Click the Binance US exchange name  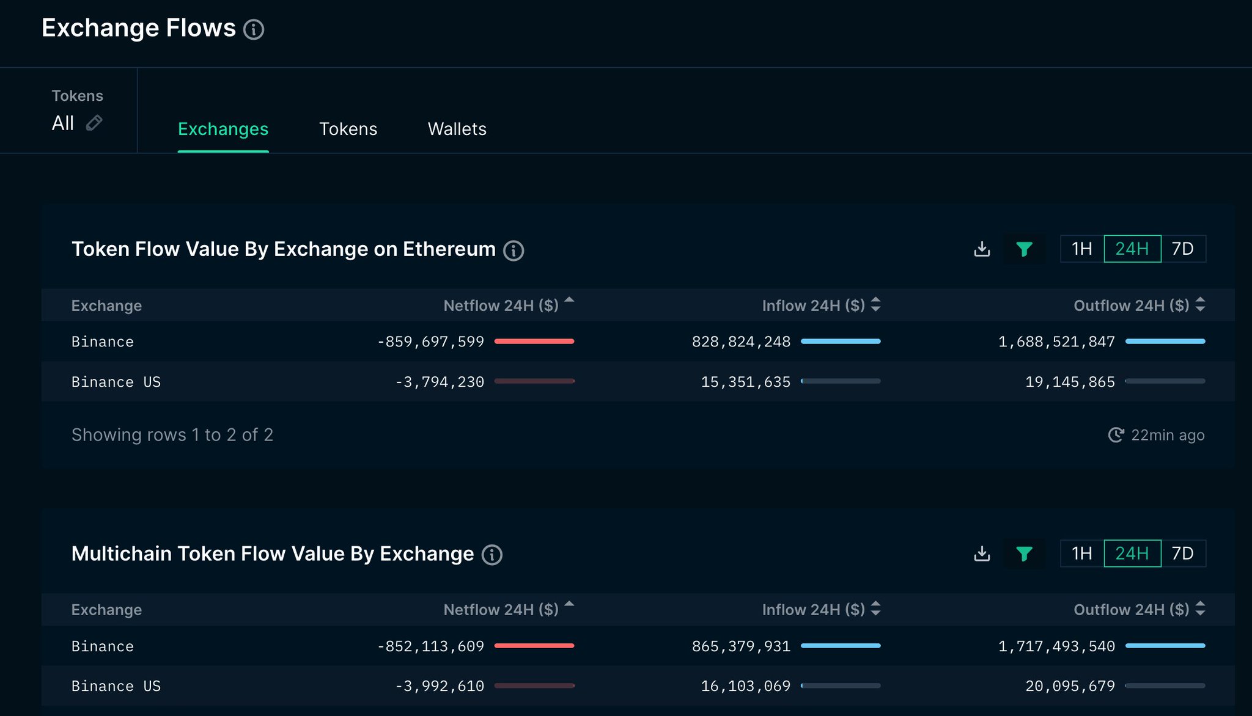coord(116,381)
